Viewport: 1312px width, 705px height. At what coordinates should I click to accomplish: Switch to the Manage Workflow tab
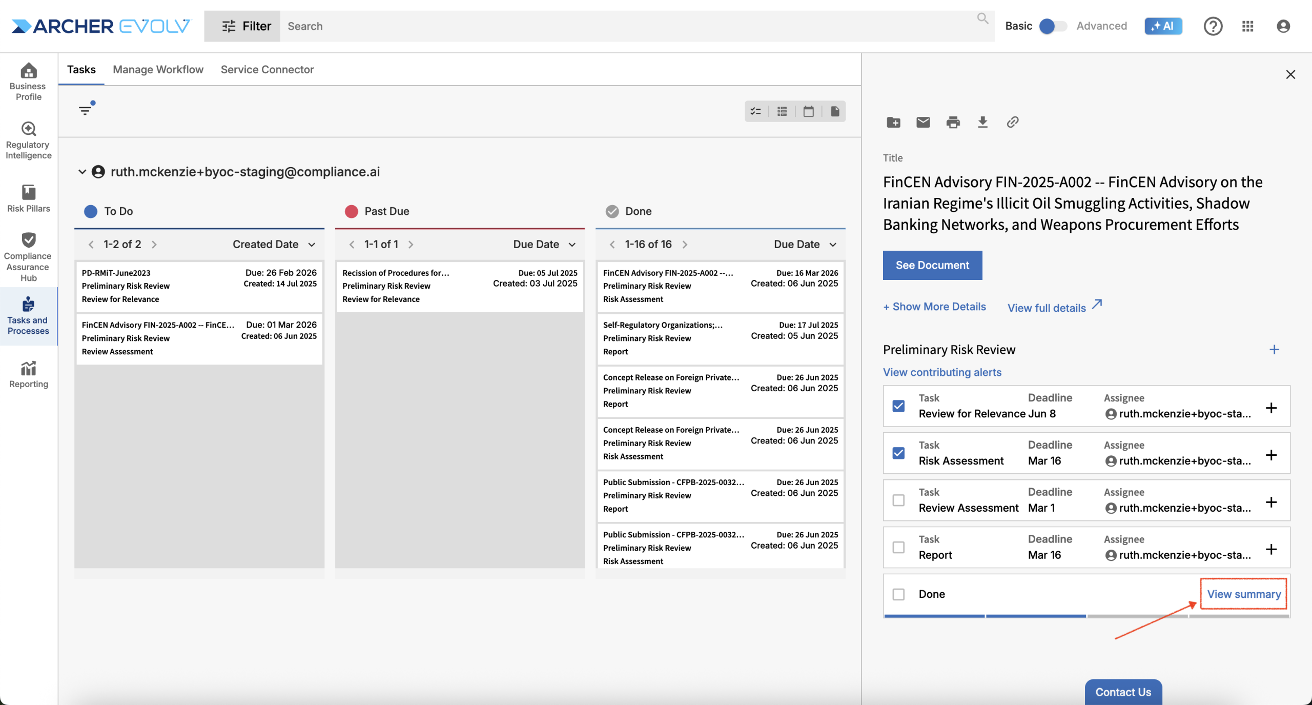tap(158, 70)
